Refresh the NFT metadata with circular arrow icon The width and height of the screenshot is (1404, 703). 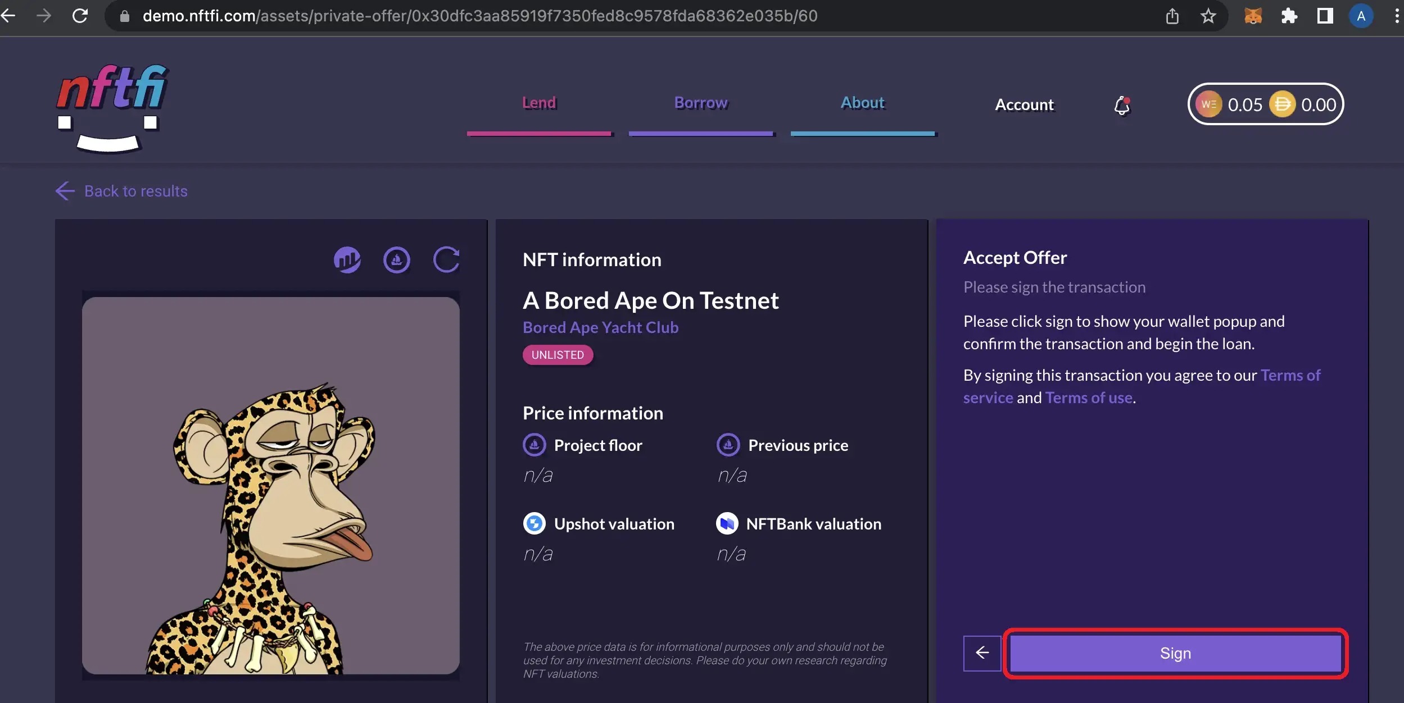tap(446, 259)
